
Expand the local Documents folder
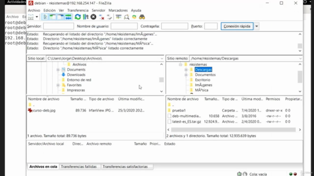(x=58, y=69)
